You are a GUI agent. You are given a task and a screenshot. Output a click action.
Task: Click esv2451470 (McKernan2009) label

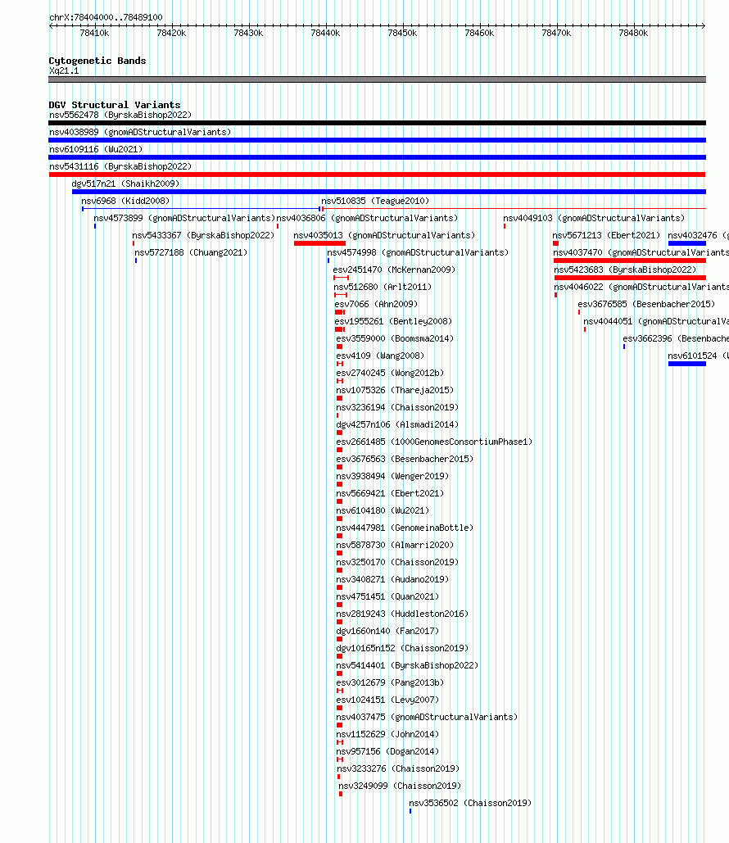point(394,270)
